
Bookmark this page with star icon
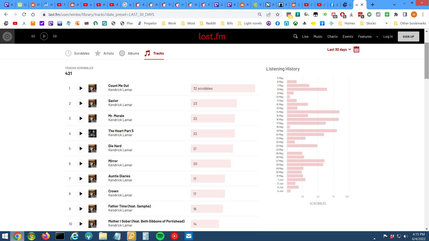[278, 14]
